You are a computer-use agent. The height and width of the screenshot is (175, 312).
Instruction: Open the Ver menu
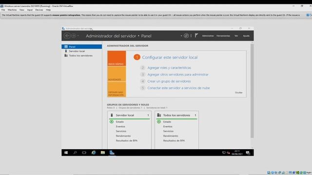tap(236, 36)
